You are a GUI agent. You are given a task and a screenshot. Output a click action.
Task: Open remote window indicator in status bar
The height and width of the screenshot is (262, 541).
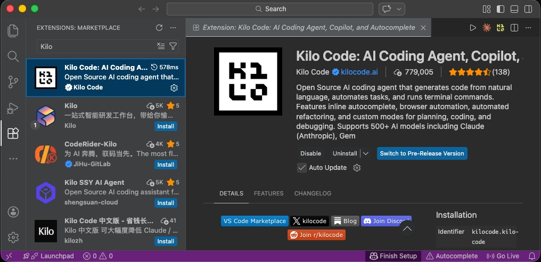(9, 256)
